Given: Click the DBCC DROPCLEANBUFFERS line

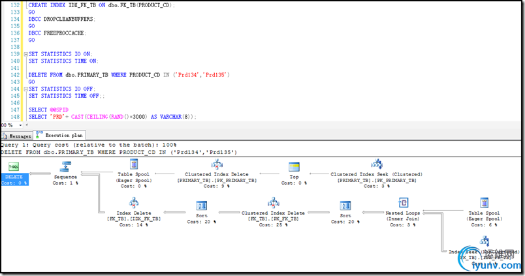Looking at the screenshot, I should tap(61, 19).
